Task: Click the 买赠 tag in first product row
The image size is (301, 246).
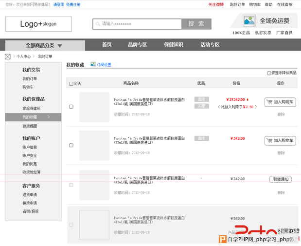Action: [x=202, y=106]
